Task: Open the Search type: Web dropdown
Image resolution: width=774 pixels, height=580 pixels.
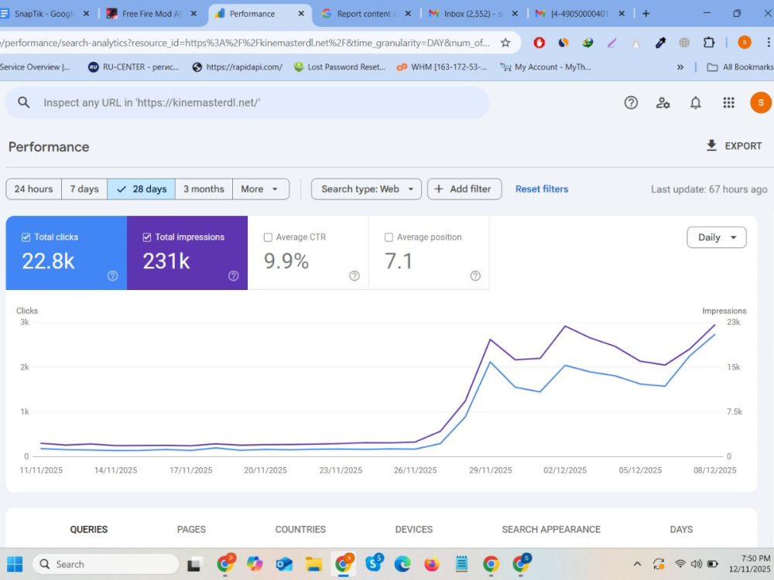Action: [366, 189]
